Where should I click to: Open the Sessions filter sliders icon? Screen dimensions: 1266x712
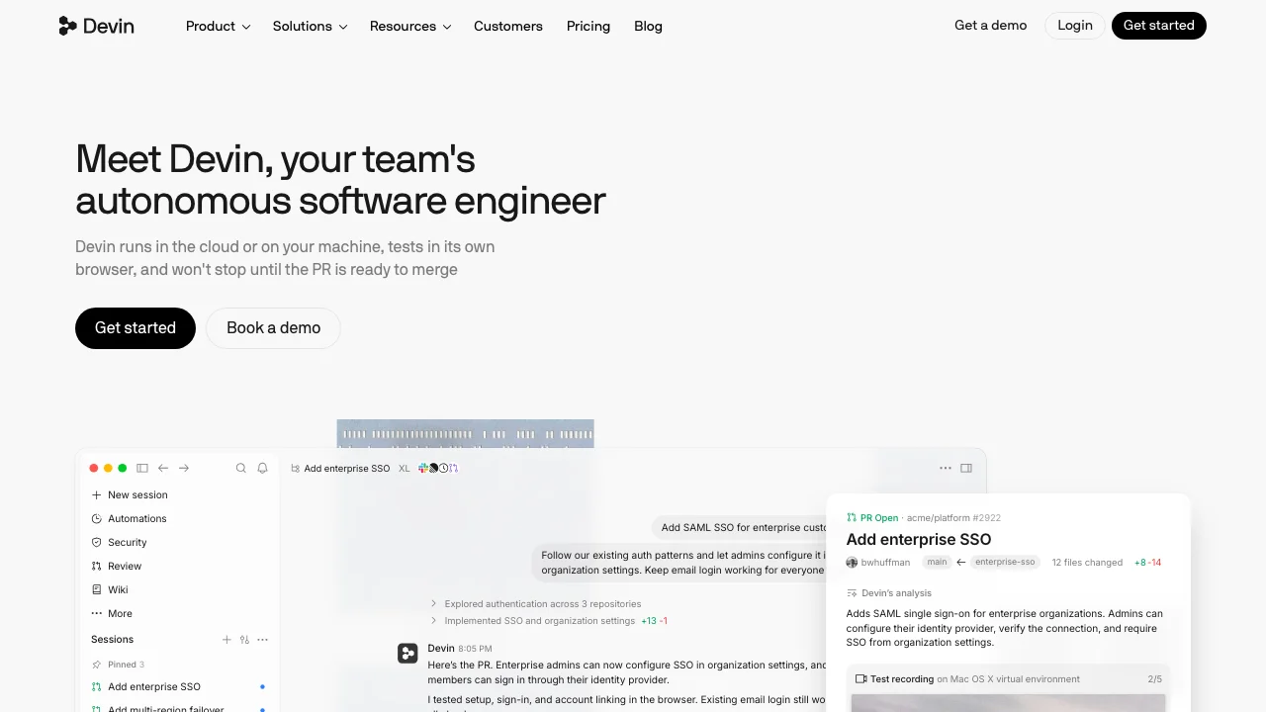pyautogui.click(x=244, y=640)
